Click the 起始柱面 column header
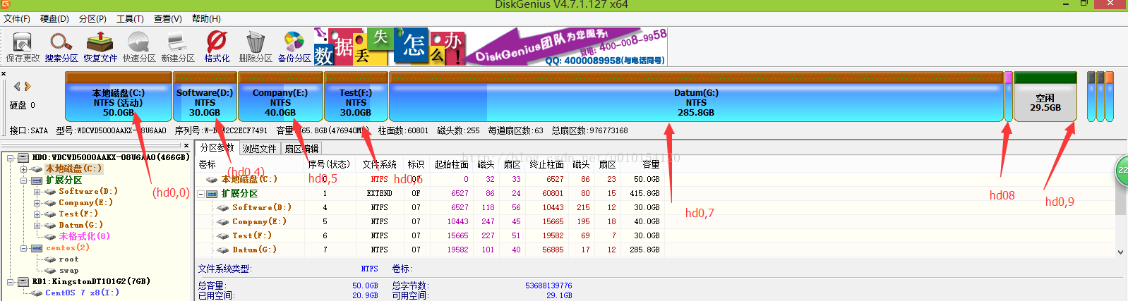The width and height of the screenshot is (1128, 301). click(x=451, y=164)
